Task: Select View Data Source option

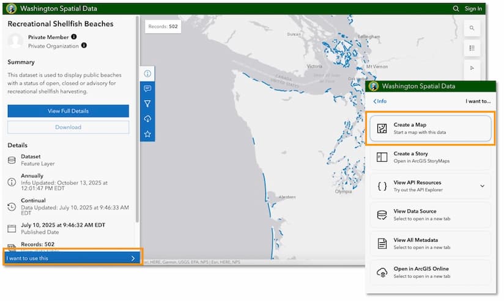Action: [x=431, y=215]
